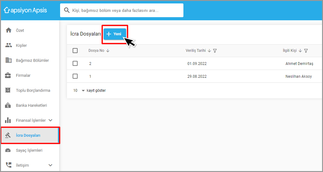The height and width of the screenshot is (172, 323).
Task: Open Bağımsız Bölümler section
Action: 30,61
